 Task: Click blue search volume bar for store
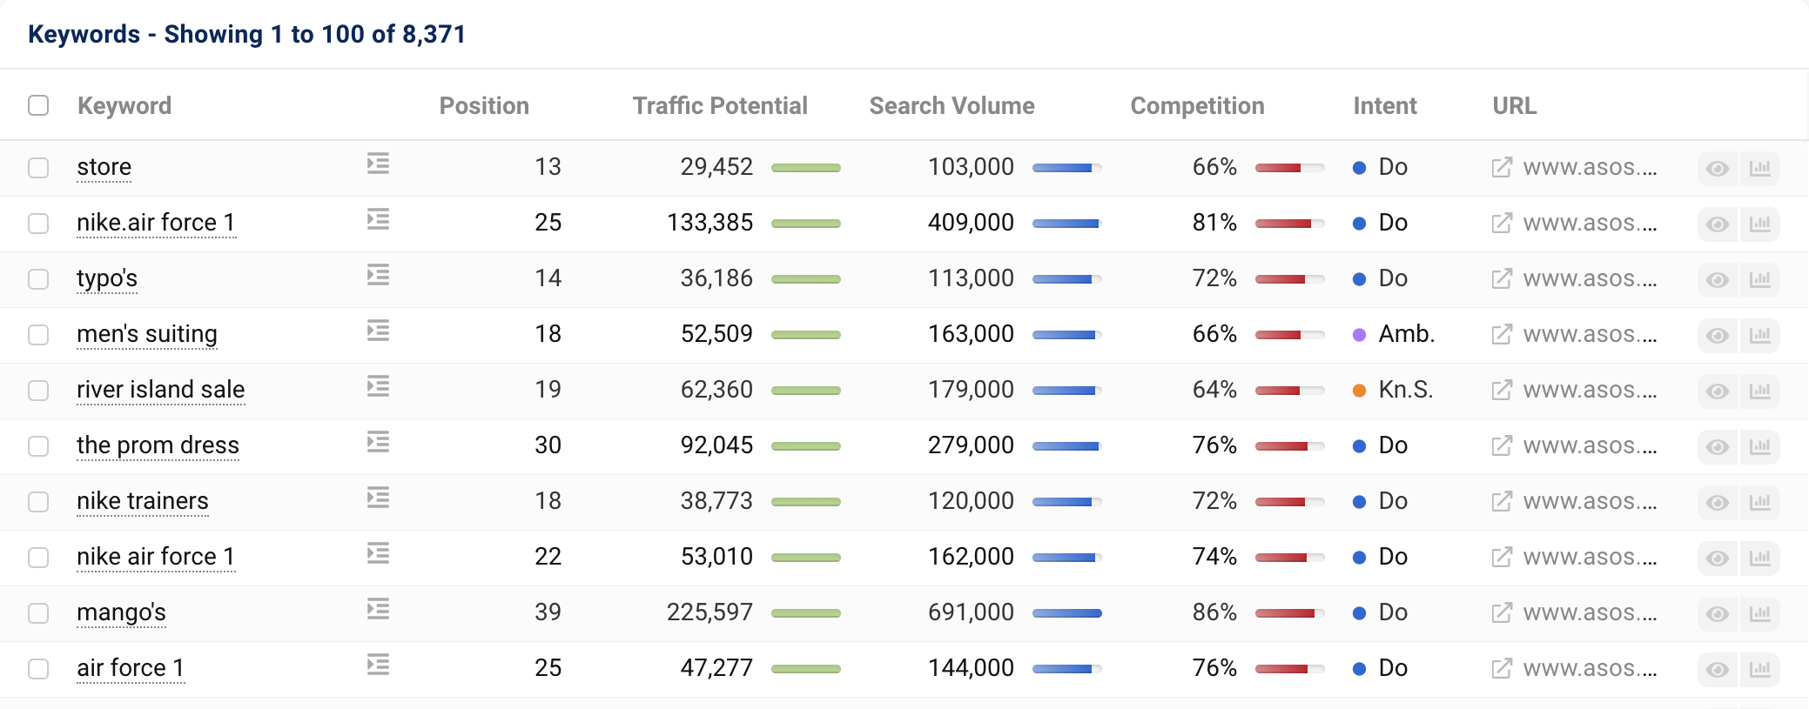click(x=1067, y=168)
